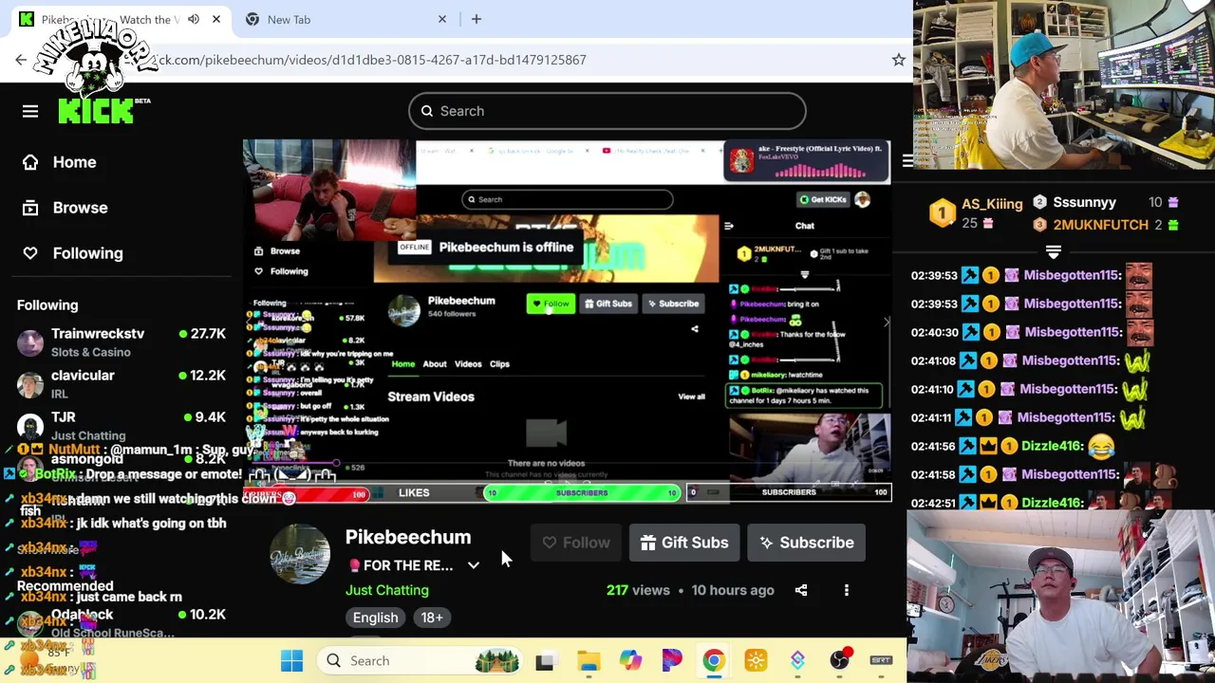Open the three-dot more options menu

pyautogui.click(x=847, y=590)
